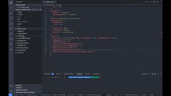Expand the Timeline section
Image resolution: width=171 pixels, height=96 pixels.
19,88
